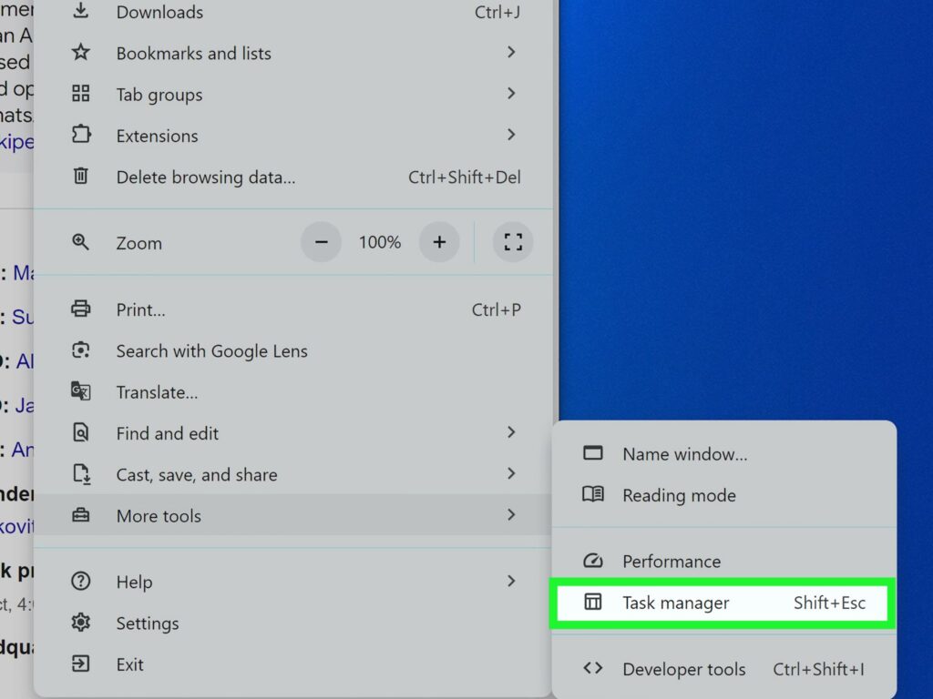The image size is (933, 699).
Task: Expand the Bookmarks and lists submenu arrow
Action: [511, 53]
